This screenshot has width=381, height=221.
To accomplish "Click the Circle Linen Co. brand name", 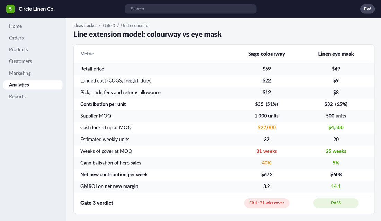I will tap(37, 9).
